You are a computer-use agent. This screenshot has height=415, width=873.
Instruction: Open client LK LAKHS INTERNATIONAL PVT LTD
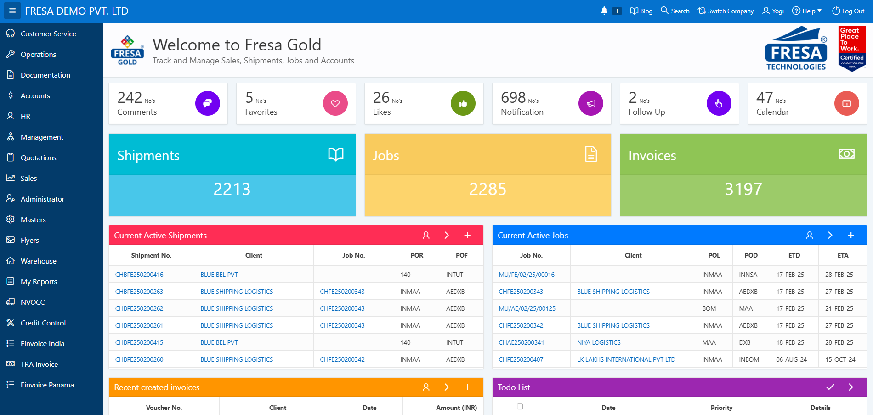(626, 359)
